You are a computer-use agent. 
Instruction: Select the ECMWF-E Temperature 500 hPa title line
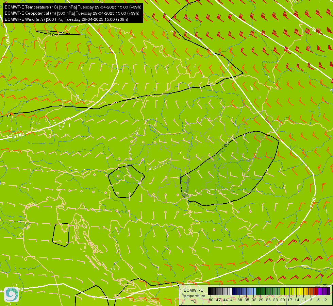pos(73,7)
